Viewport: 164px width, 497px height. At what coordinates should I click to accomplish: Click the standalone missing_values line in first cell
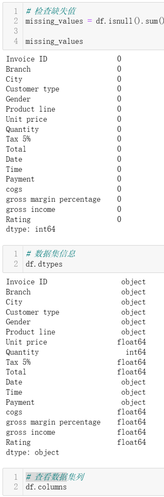point(54,41)
